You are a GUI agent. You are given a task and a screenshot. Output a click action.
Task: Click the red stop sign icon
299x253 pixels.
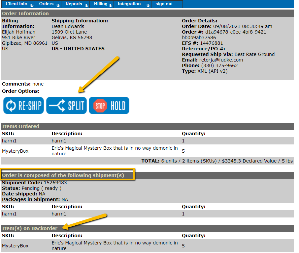coord(100,106)
